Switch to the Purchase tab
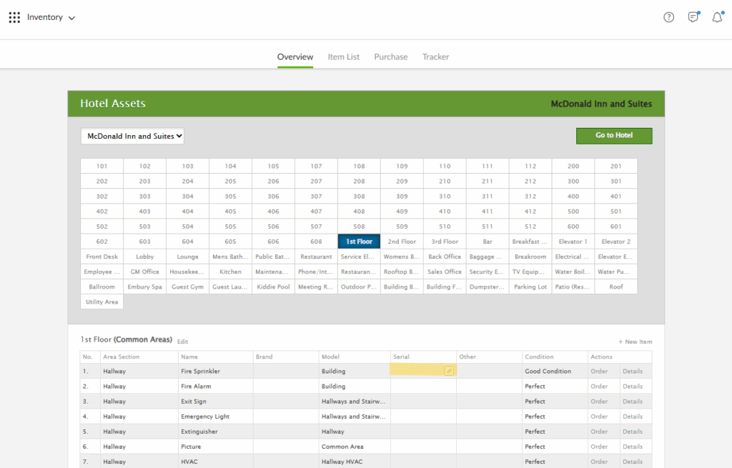 click(391, 57)
